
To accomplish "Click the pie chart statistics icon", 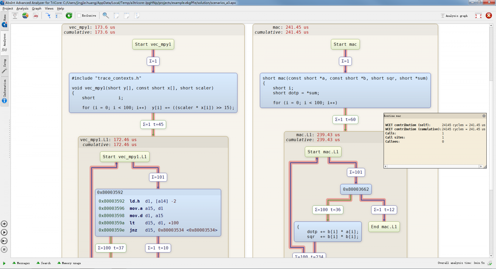I will click(25, 15).
